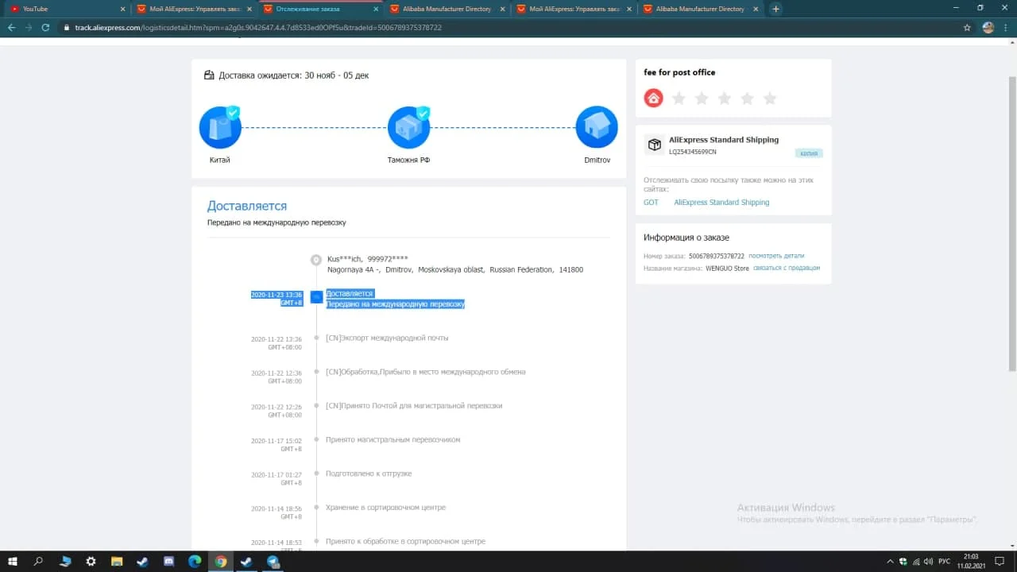The width and height of the screenshot is (1017, 572).
Task: Click the Хранение в сортировочном центре event
Action: [385, 508]
